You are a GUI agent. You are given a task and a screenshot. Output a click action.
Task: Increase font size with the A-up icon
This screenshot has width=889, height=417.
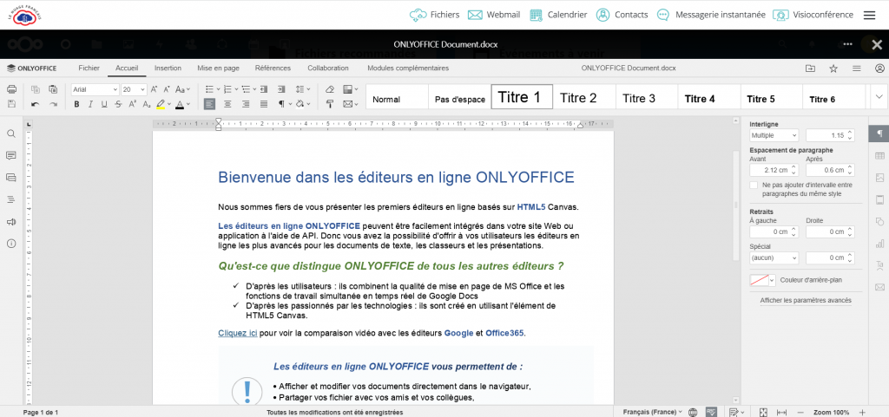(x=154, y=89)
